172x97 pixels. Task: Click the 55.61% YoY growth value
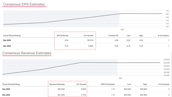pyautogui.click(x=90, y=40)
